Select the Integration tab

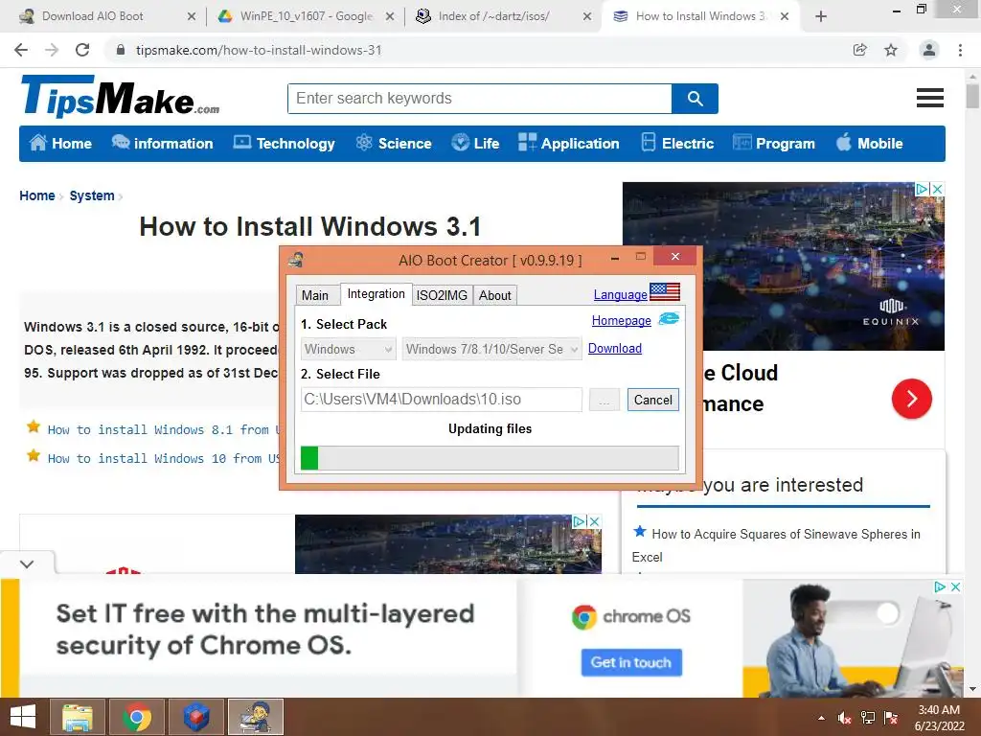[376, 294]
